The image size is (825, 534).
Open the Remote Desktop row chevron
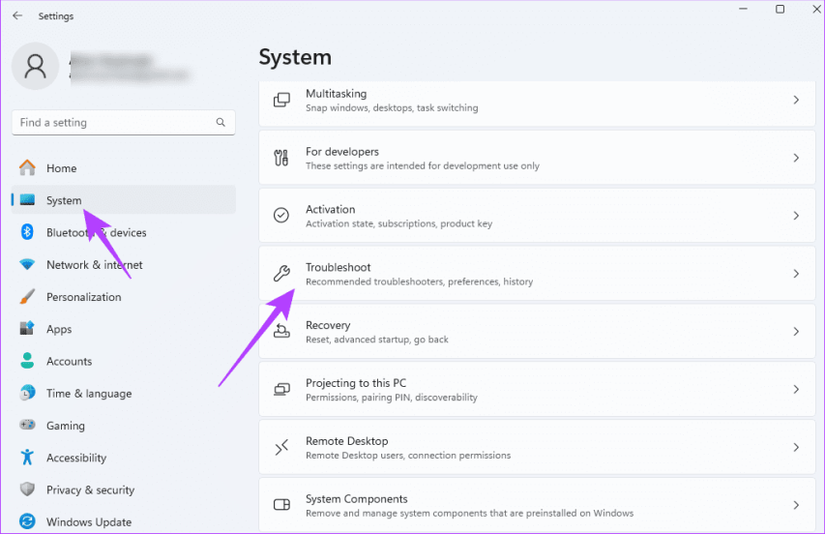tap(796, 448)
